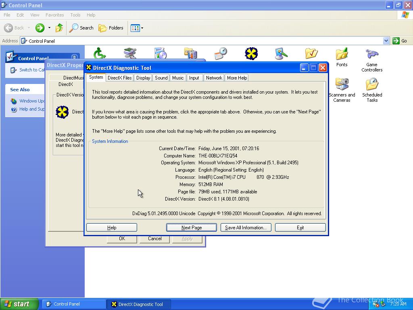413x310 pixels.
Task: Switch to the Music tab
Action: tap(178, 78)
